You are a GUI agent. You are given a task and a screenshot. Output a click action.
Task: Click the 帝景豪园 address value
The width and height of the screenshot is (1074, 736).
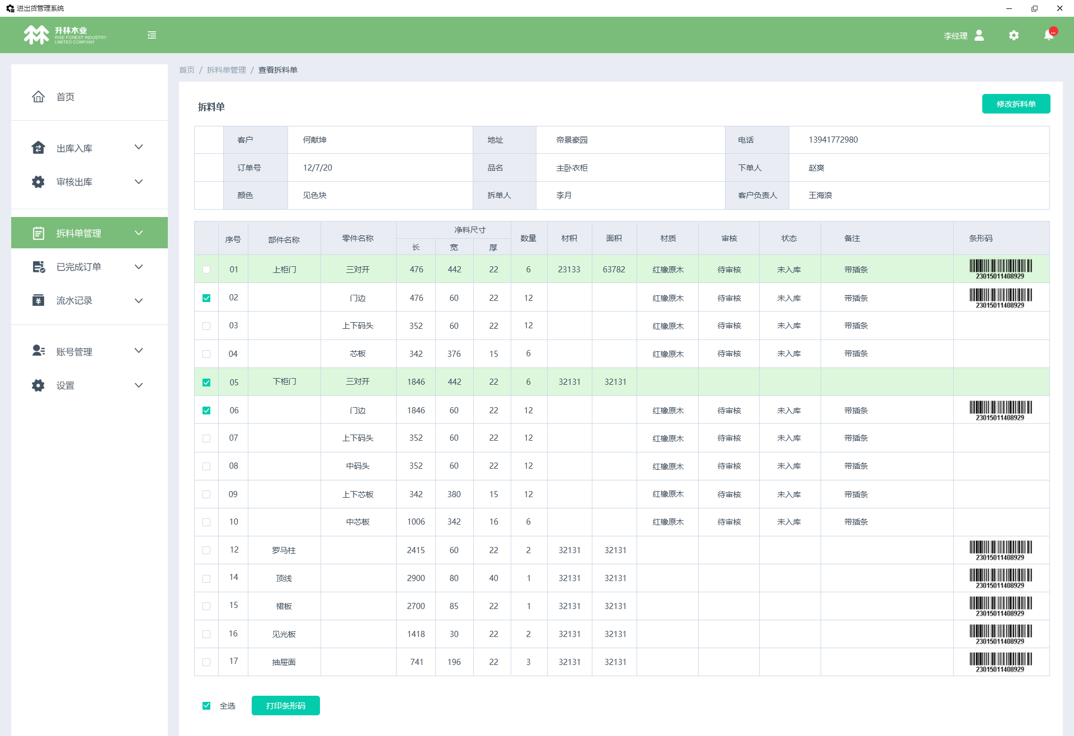(x=572, y=140)
